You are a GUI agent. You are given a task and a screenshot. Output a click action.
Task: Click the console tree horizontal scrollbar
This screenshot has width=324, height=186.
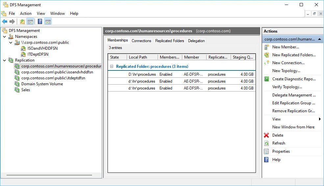click(x=49, y=175)
